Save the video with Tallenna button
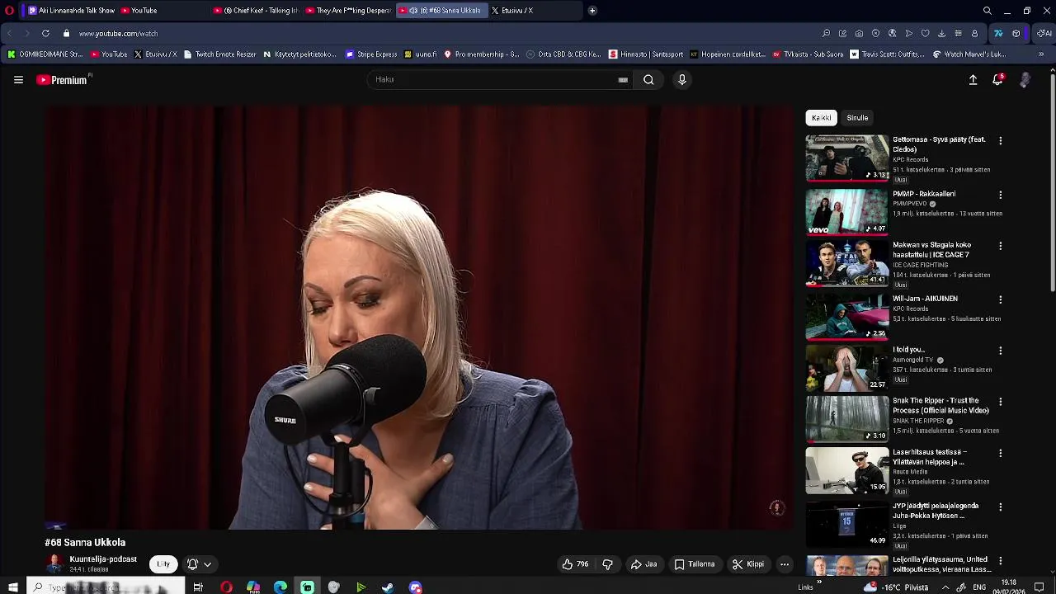 (695, 564)
